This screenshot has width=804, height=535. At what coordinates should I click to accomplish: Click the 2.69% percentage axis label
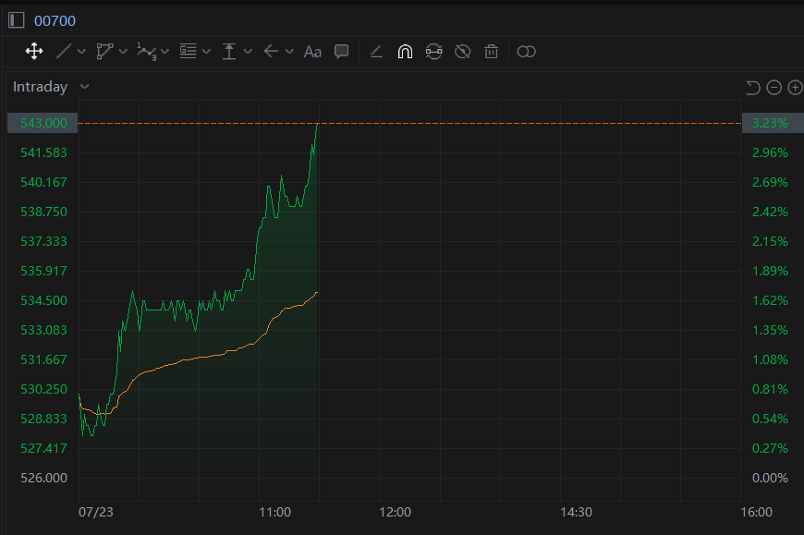770,182
